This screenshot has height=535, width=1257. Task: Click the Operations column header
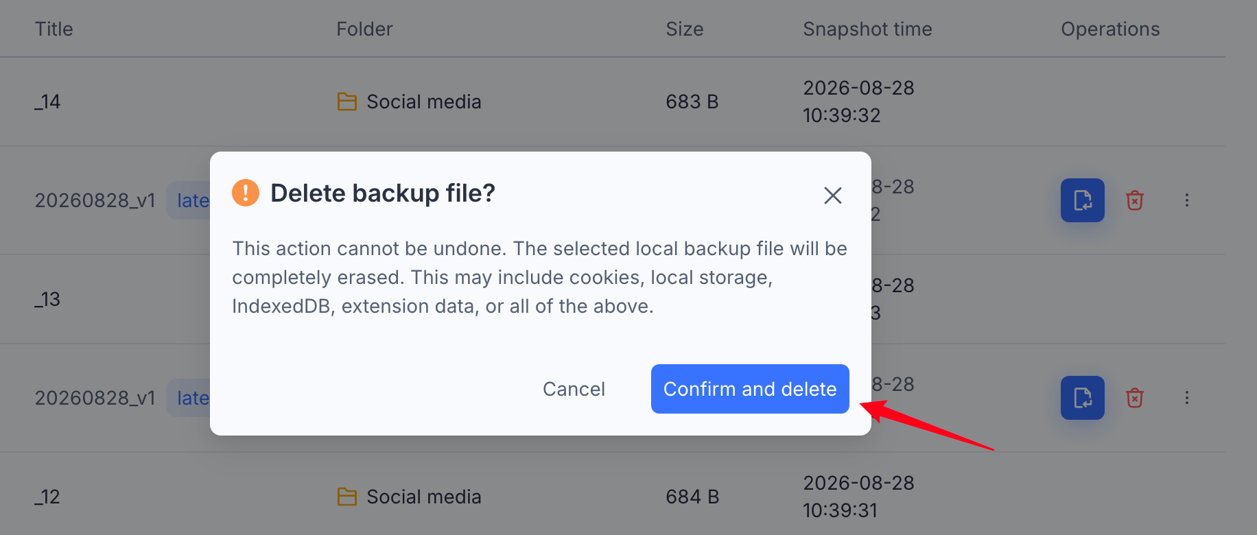(x=1110, y=29)
